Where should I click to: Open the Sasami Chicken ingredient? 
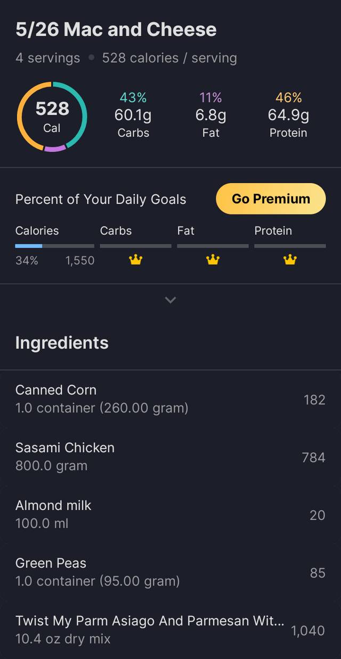click(170, 456)
